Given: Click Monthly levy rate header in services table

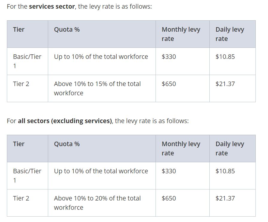Looking at the screenshot, I should tap(181, 34).
